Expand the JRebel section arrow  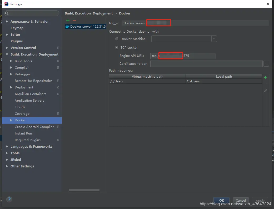point(7,160)
